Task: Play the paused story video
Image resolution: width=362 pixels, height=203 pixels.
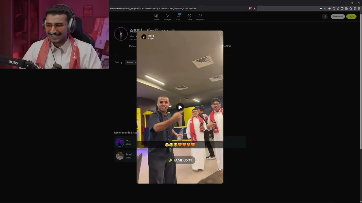Action: coord(180,107)
